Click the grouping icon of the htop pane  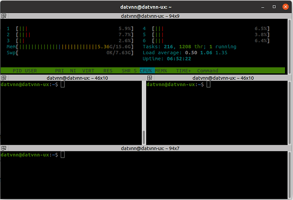4,16
